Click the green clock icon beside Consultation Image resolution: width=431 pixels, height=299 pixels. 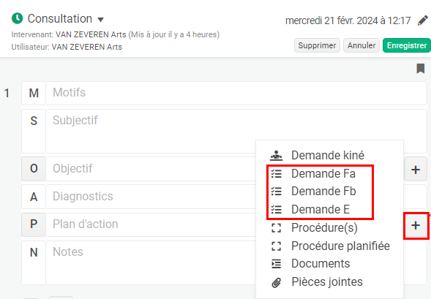pyautogui.click(x=17, y=18)
